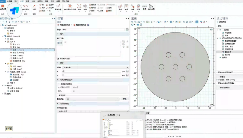Image resolution: width=243 pixels, height=138 pixels.
Task: Collapse the Displacement (位移) section
Action: pos(58,63)
